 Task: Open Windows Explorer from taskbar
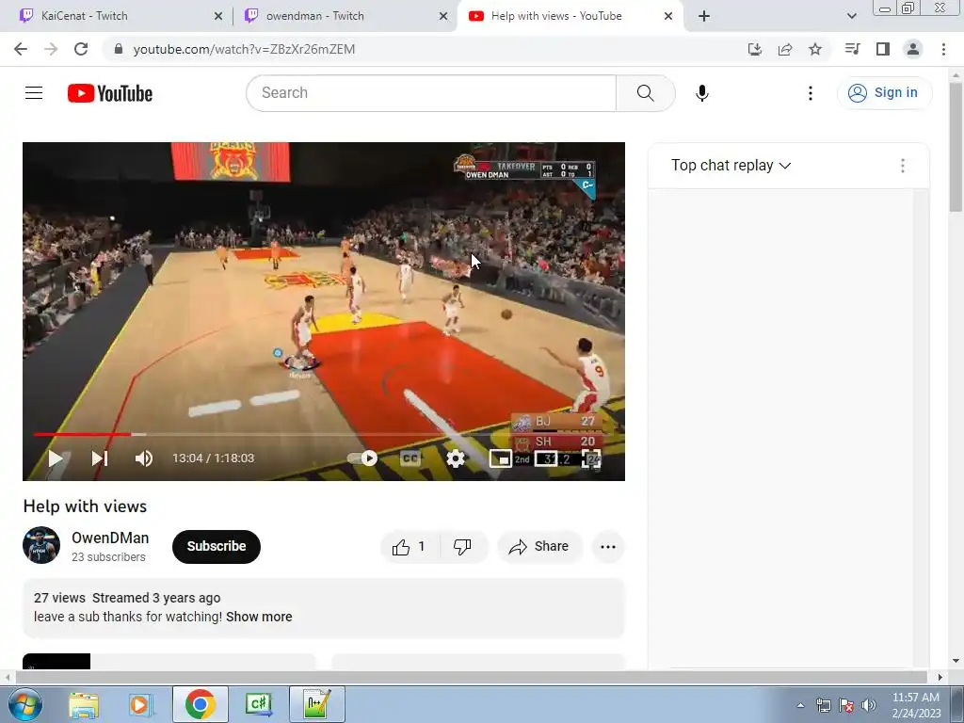pos(84,704)
